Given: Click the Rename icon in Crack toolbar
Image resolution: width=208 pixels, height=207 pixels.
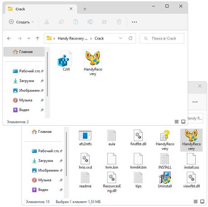Looking at the screenshot, I should (x=90, y=22).
